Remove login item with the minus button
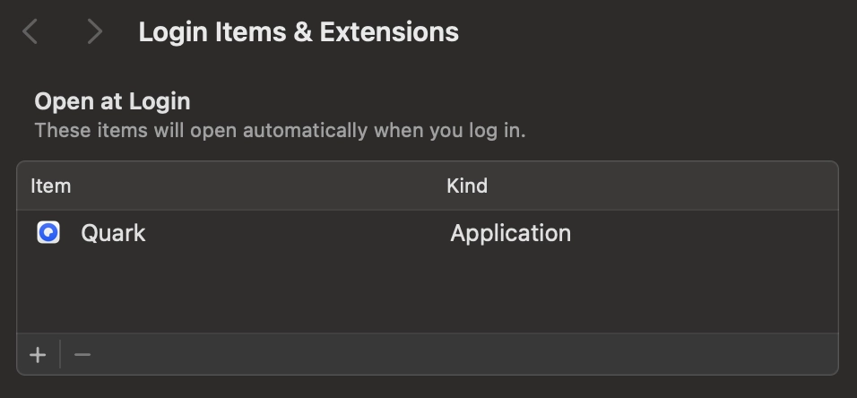 [82, 355]
